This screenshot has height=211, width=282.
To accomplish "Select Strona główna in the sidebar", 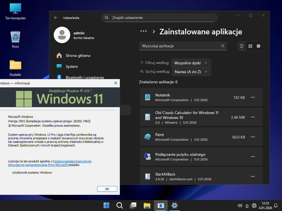I will coord(78,55).
